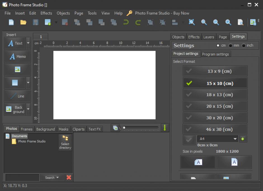263x191 pixels.
Task: Select page tab 1 above the ruler
Action: coord(41,37)
